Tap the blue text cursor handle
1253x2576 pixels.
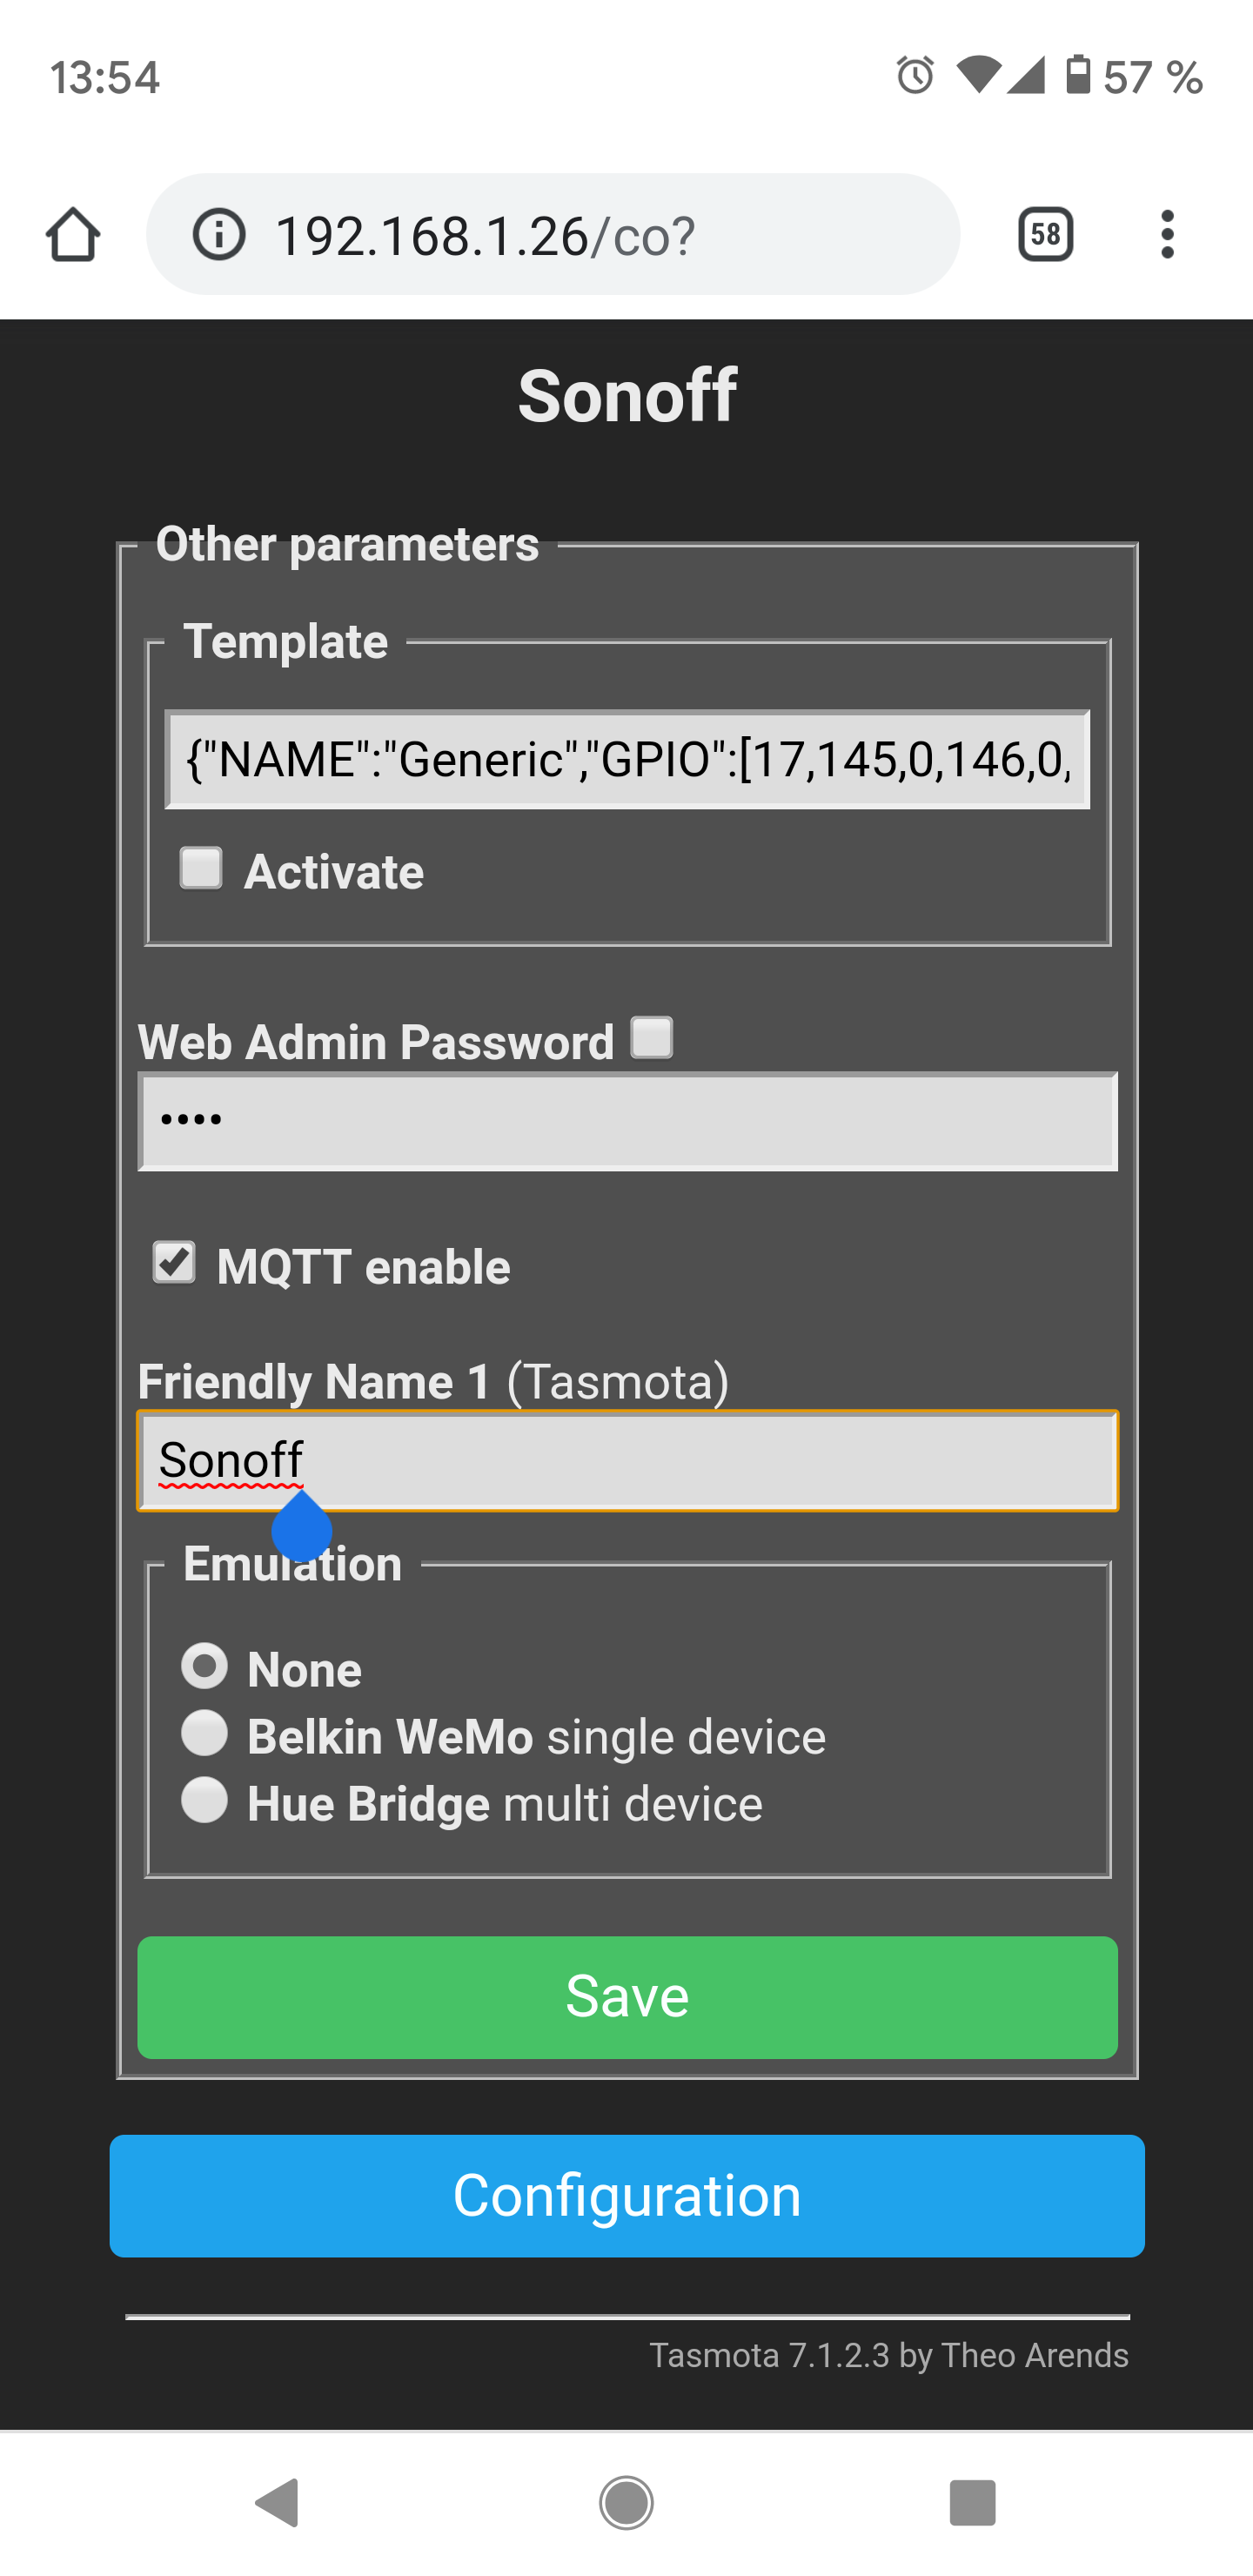point(301,1529)
